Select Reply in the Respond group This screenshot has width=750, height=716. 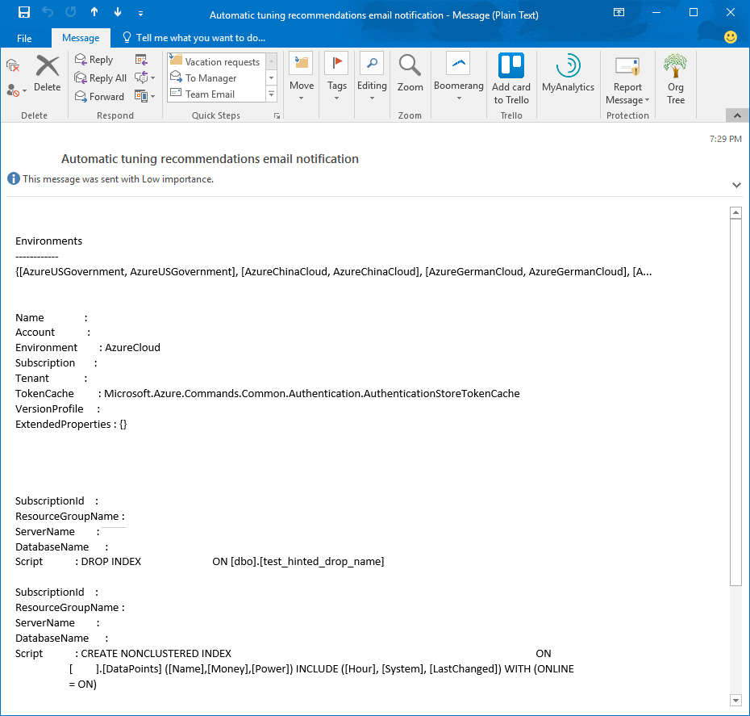[x=95, y=59]
